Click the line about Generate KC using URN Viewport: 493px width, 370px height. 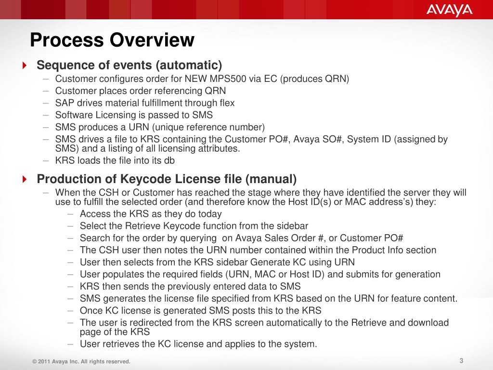pos(217,262)
